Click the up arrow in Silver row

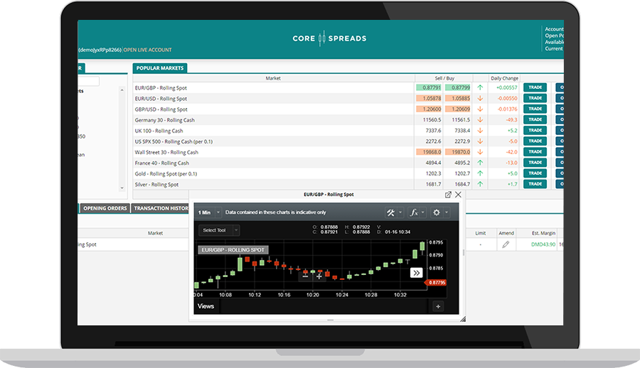[x=480, y=184]
